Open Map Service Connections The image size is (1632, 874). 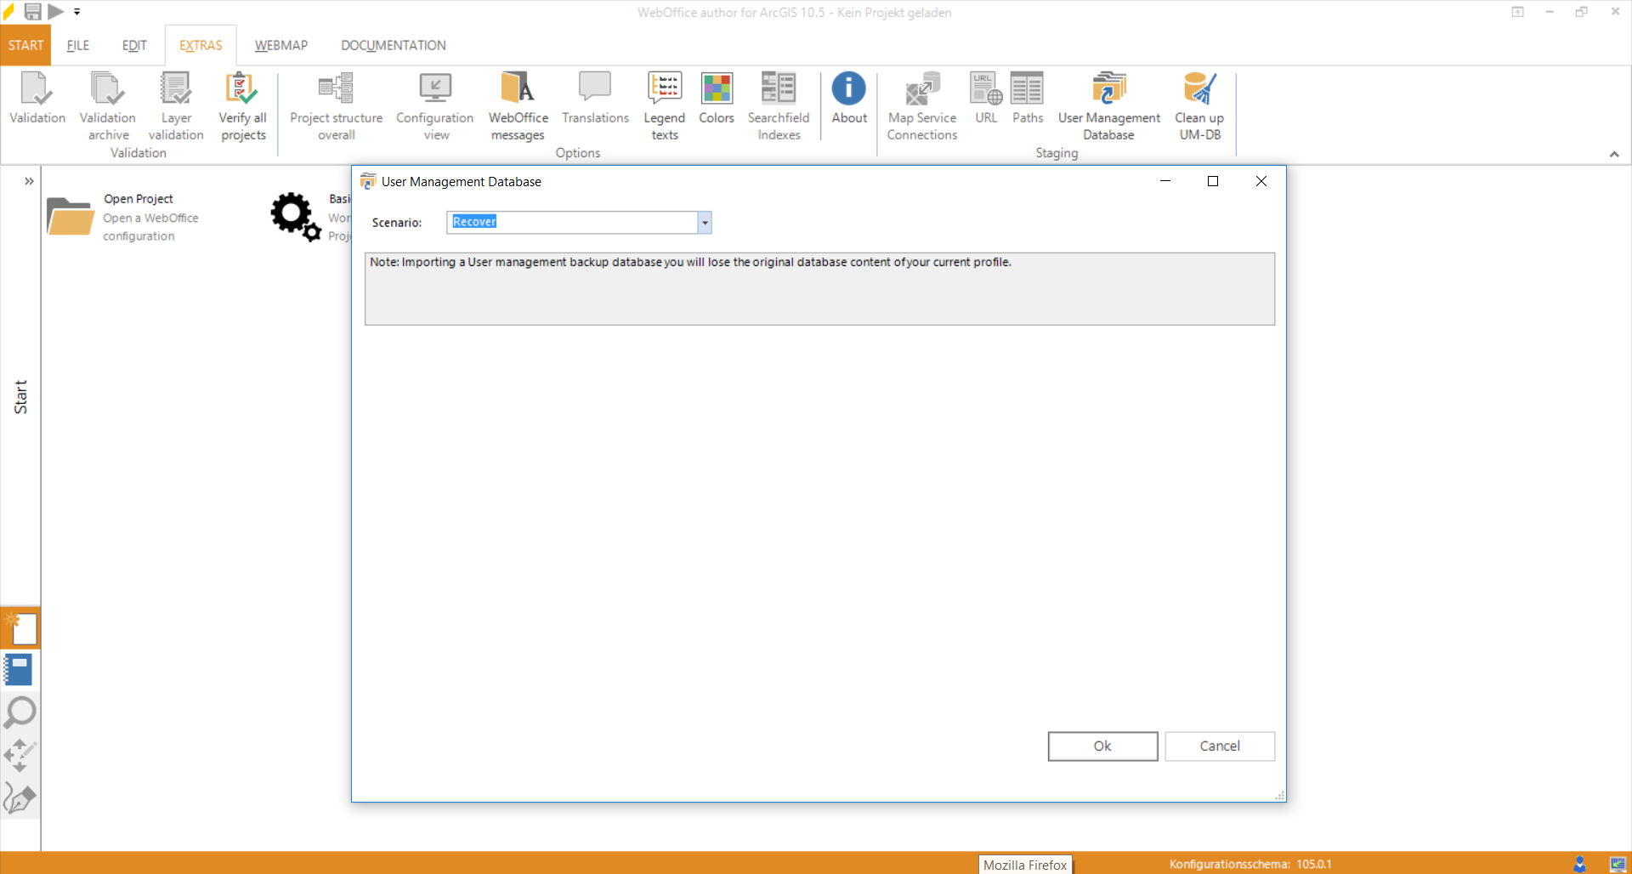tap(921, 102)
